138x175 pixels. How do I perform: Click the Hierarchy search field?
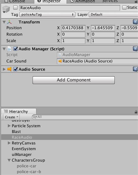[85, 117]
